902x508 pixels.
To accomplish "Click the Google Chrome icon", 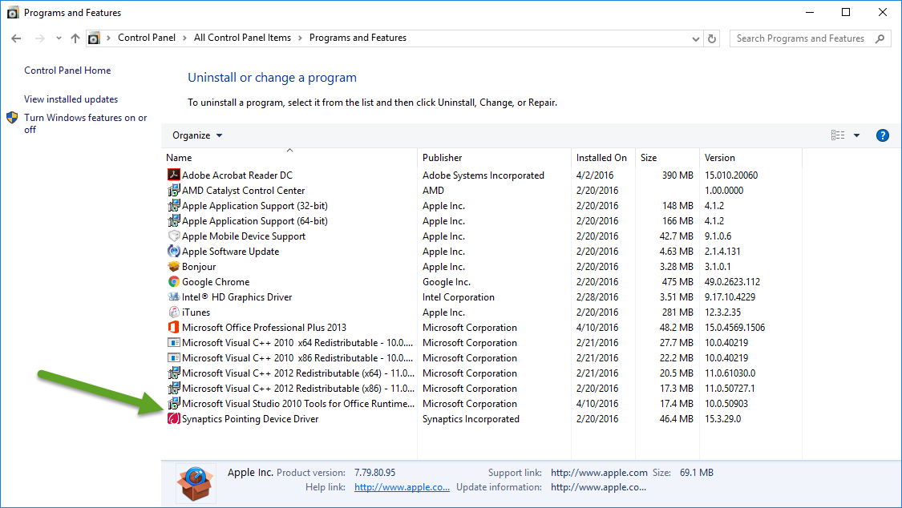I will [173, 281].
